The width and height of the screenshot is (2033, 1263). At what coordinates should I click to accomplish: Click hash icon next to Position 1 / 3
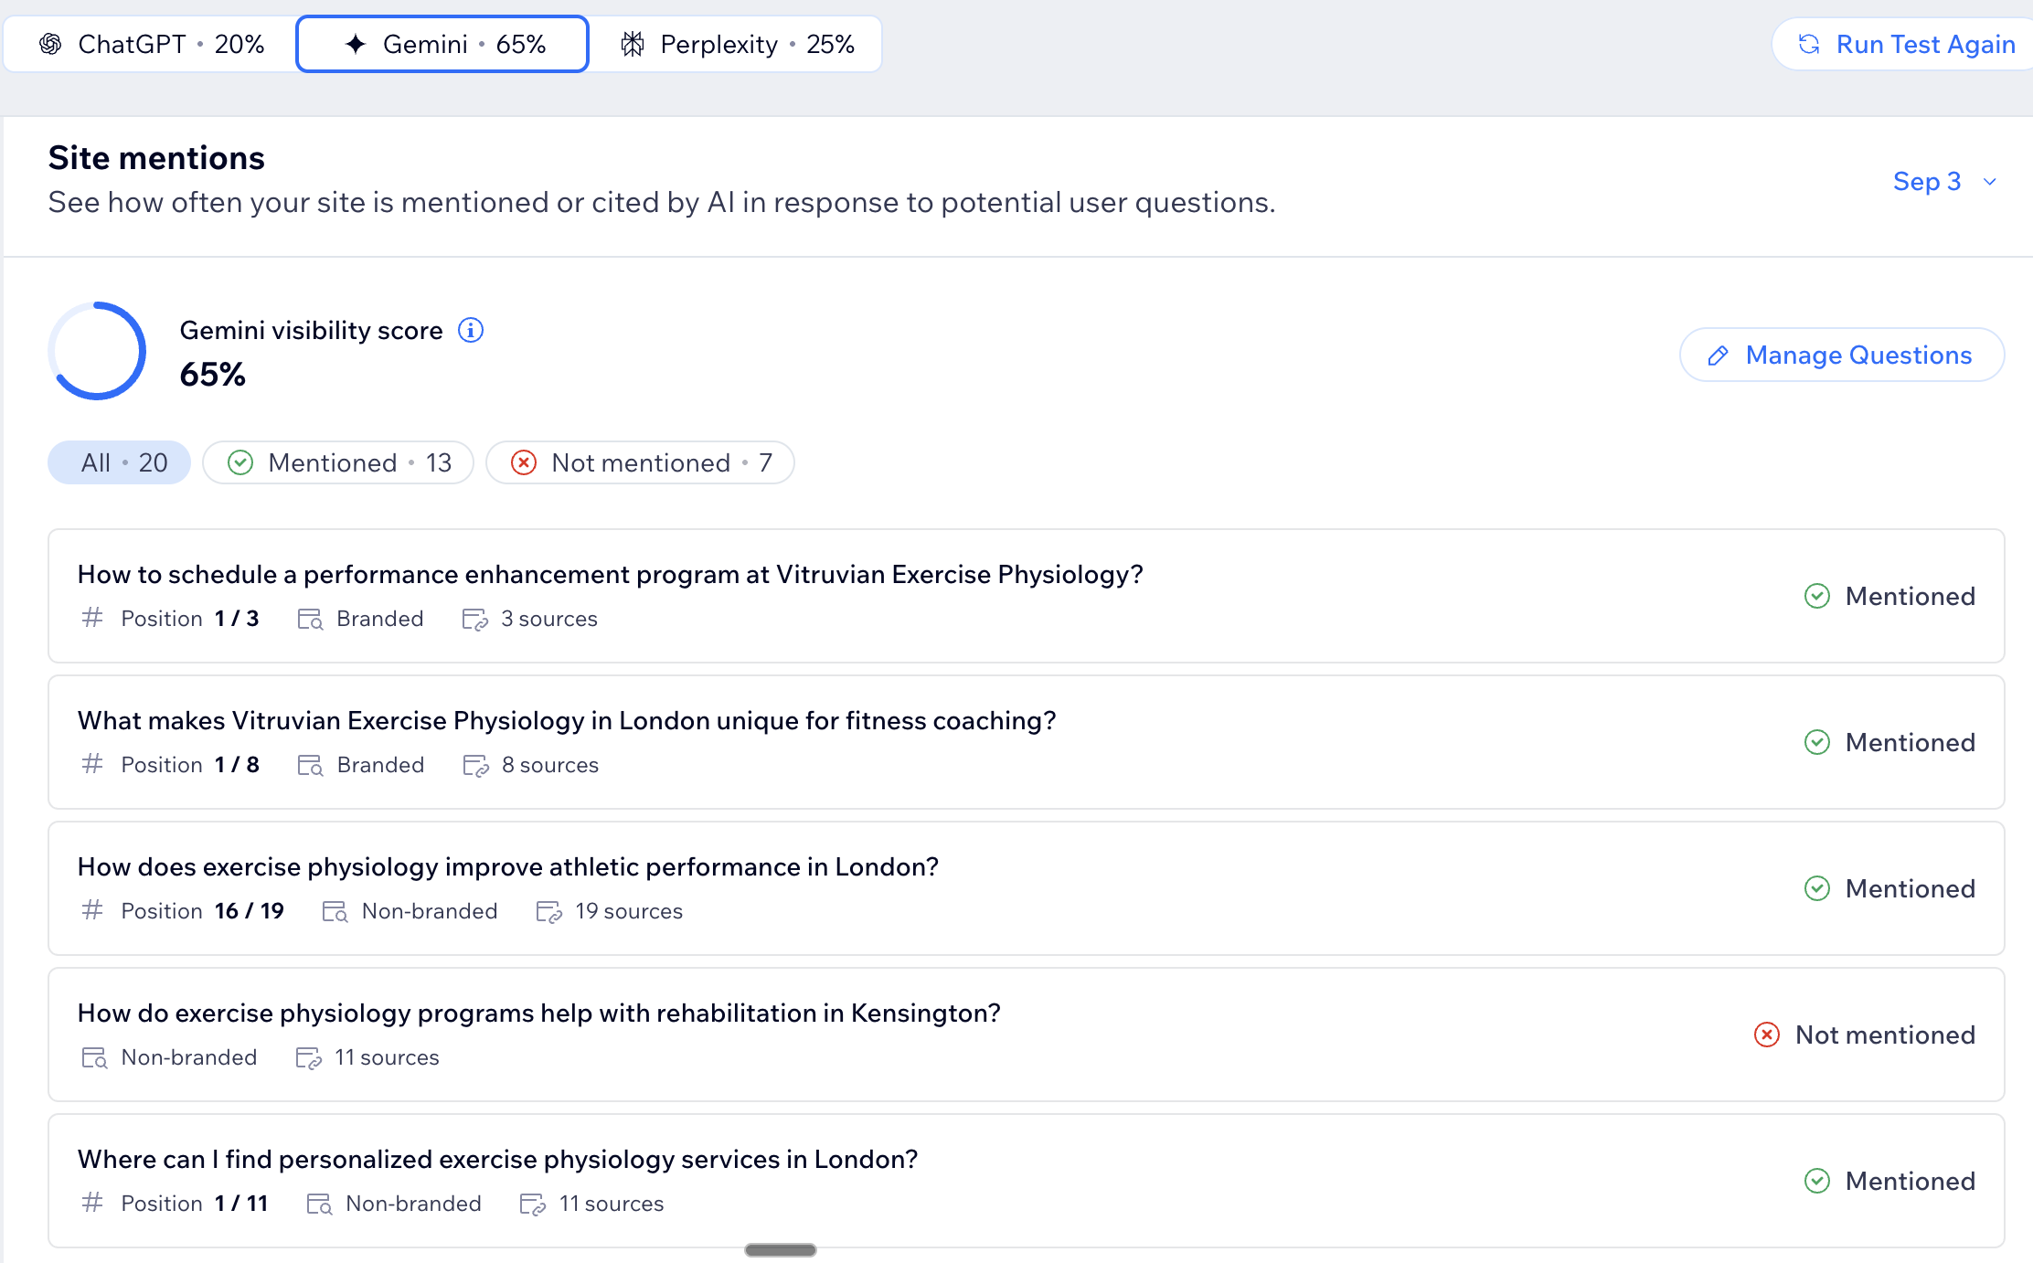[92, 618]
